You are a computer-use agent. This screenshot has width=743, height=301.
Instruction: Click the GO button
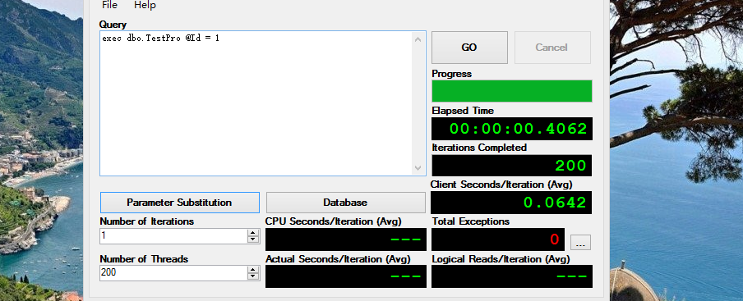click(x=469, y=48)
